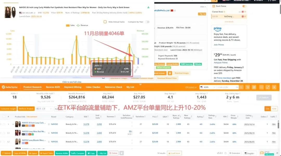Click the Prime members link
This screenshot has width=281, height=156.
224,78
